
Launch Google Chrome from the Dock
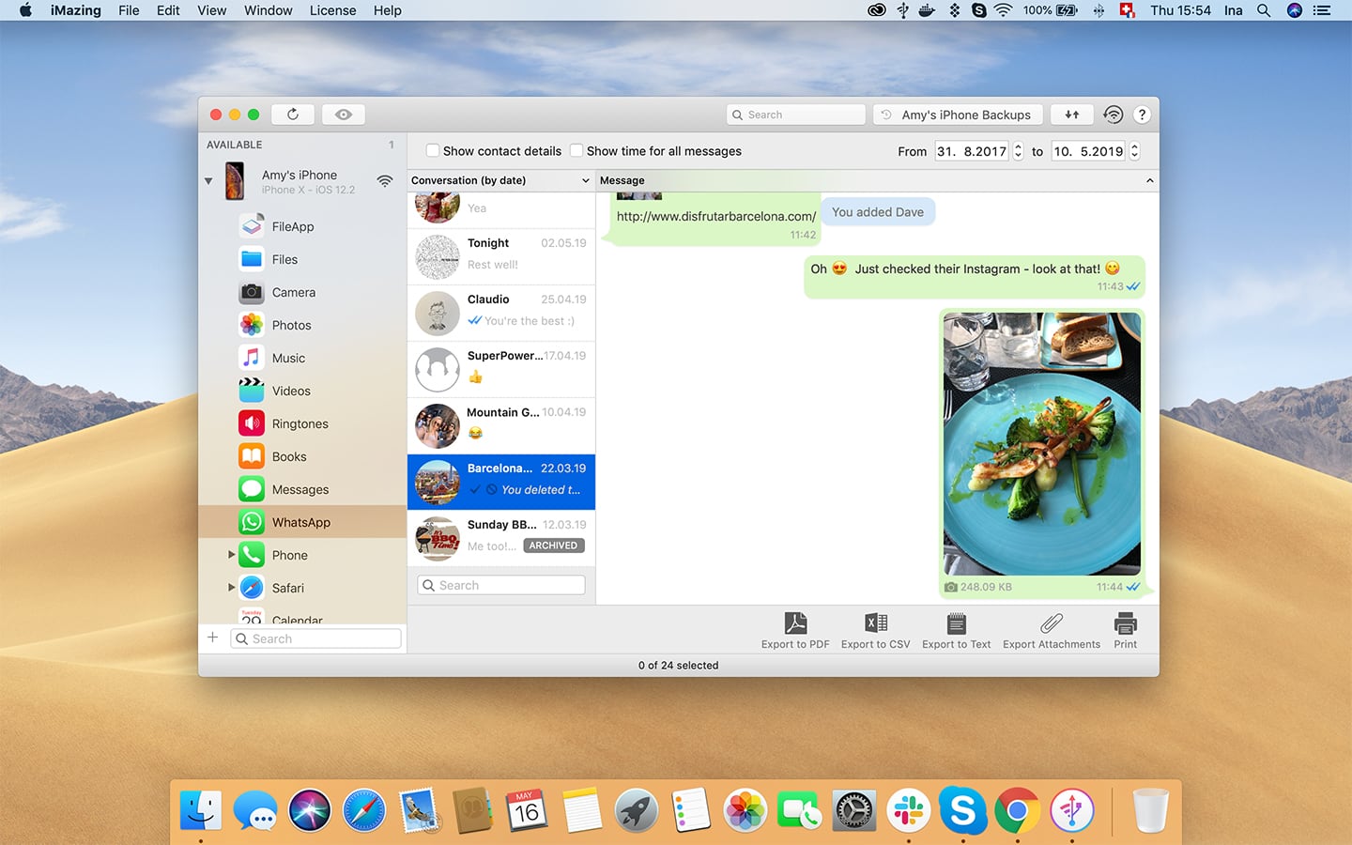[x=1017, y=810]
